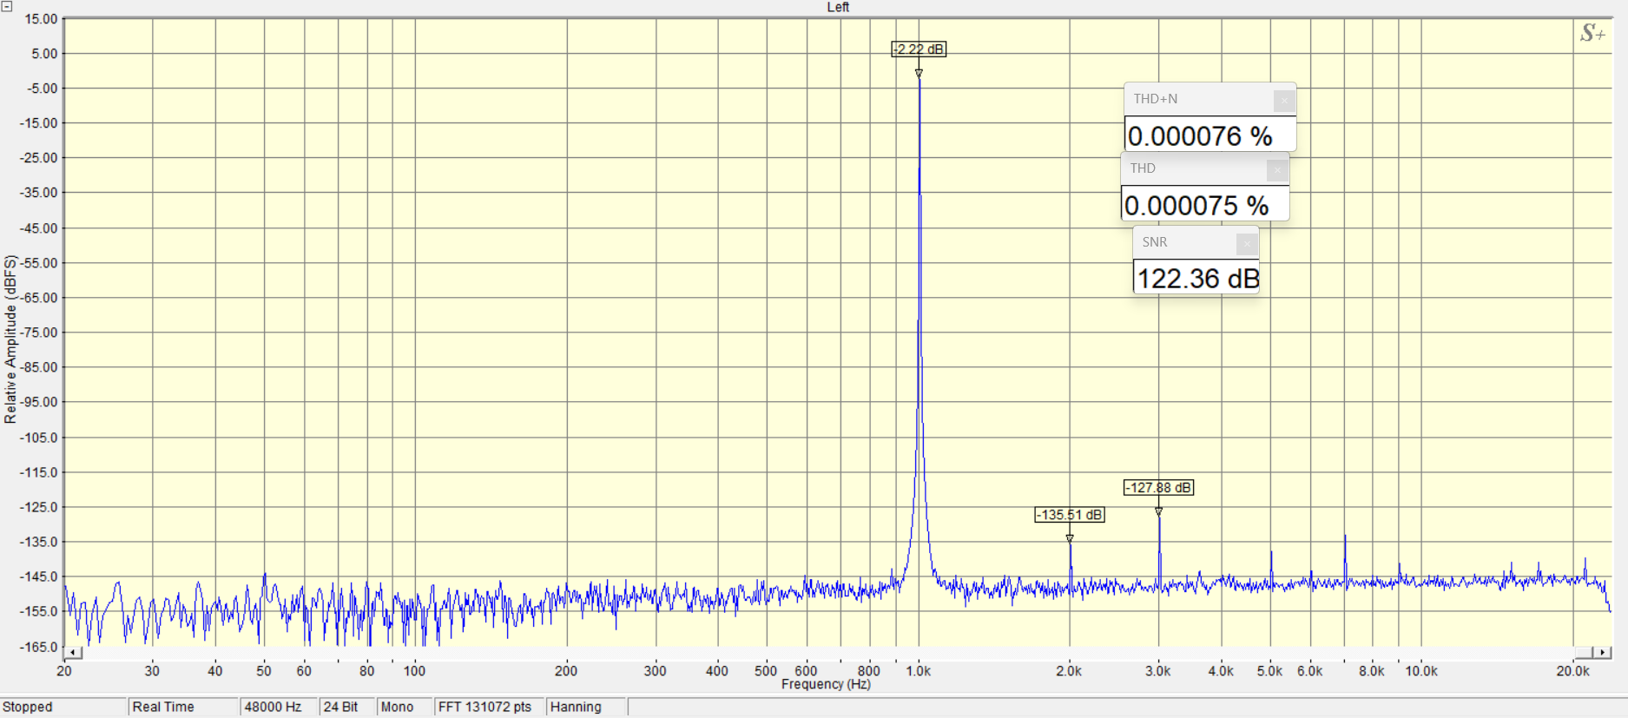Click the left scroll arrow below graph

pos(74,652)
